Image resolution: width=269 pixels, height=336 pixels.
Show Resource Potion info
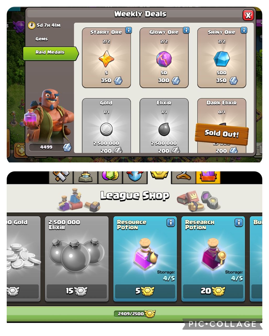point(171,223)
